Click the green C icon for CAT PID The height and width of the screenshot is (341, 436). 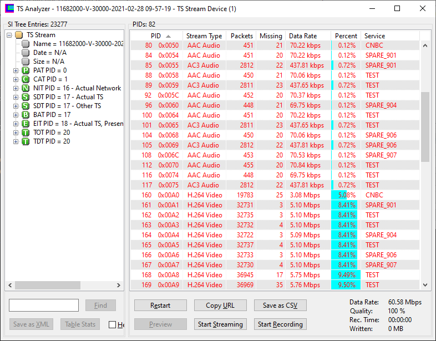[x=26, y=79]
